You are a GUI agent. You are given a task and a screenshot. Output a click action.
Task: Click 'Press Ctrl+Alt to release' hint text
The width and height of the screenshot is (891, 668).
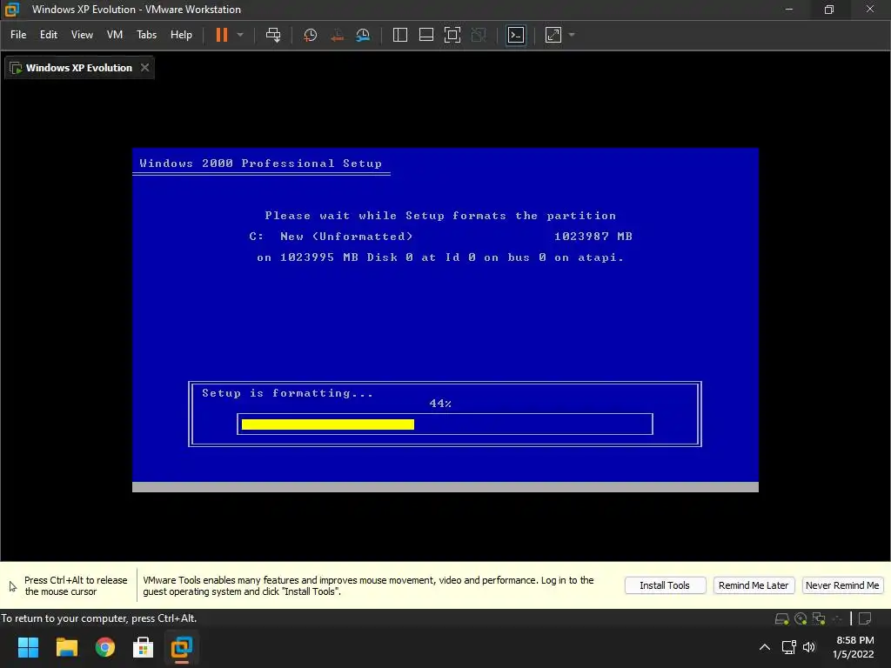pyautogui.click(x=76, y=580)
